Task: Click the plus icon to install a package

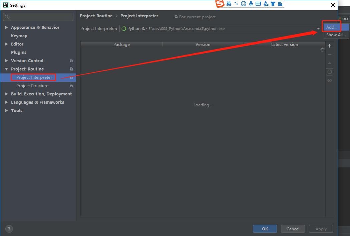Action: 329,46
